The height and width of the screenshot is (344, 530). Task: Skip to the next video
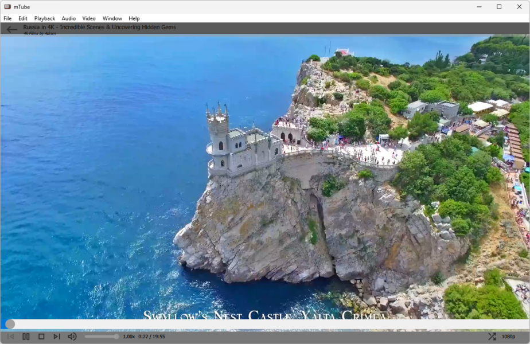pyautogui.click(x=56, y=337)
